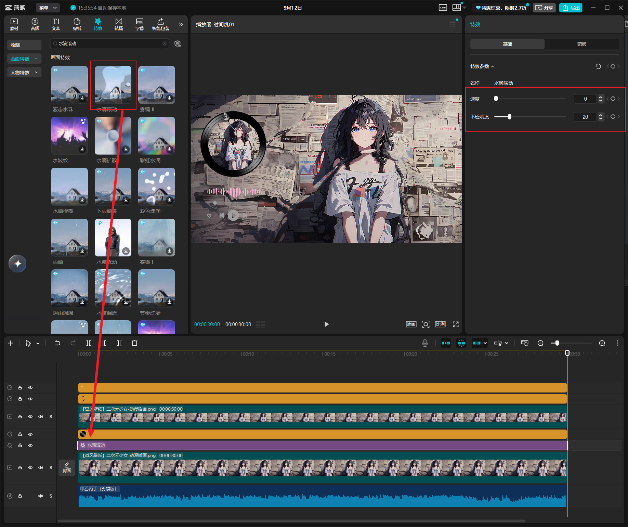
Task: Download the 彩虹水滴 effect
Action: tap(170, 149)
